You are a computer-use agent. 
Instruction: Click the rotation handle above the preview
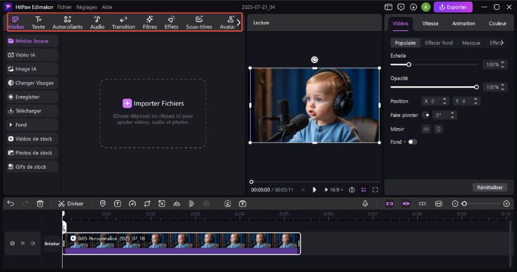click(314, 59)
